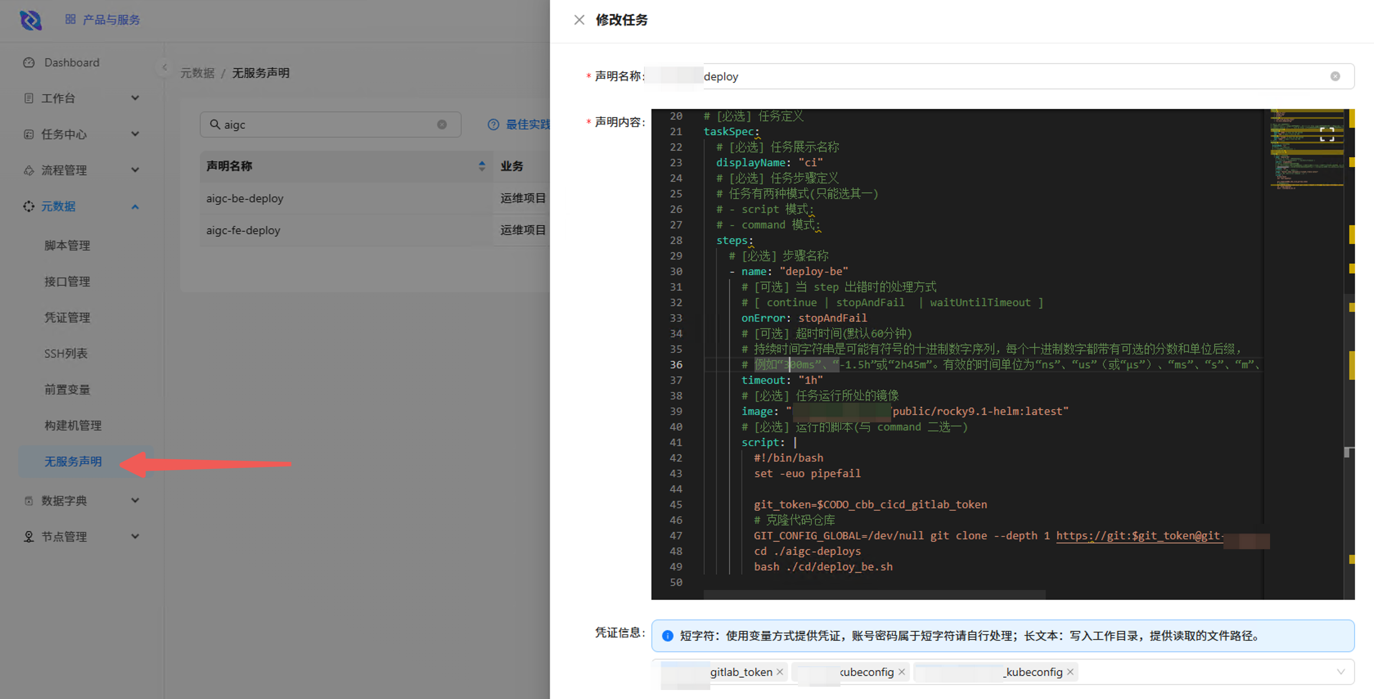Screen dimensions: 1374x699
Task: Click the 元数据 sidebar icon
Action: [29, 206]
